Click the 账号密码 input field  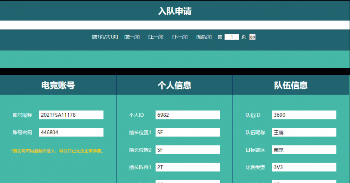[x=71, y=132]
